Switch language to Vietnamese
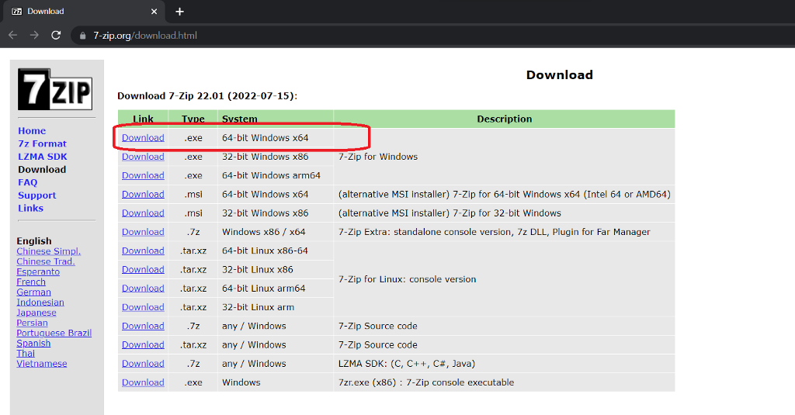The width and height of the screenshot is (795, 415). [42, 363]
